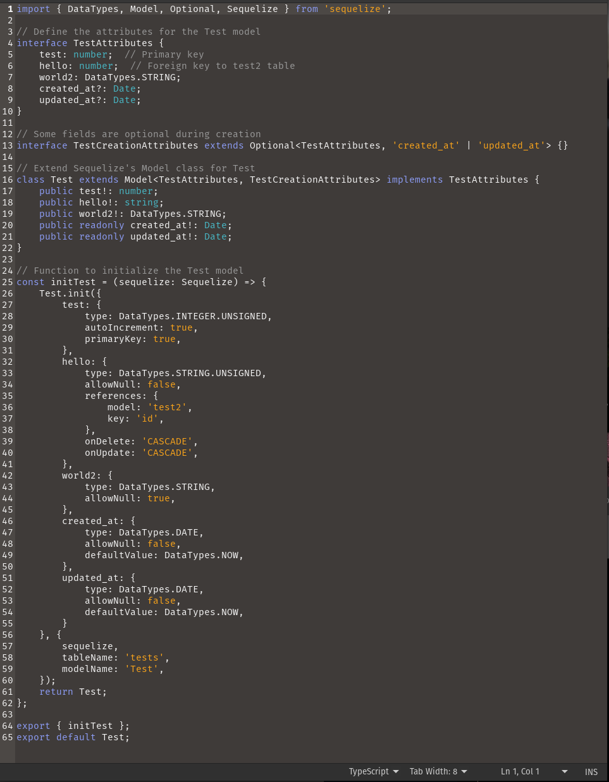This screenshot has height=782, width=609.
Task: Click "defaultValue: DataTypes.NOW" on line 49
Action: (x=161, y=555)
